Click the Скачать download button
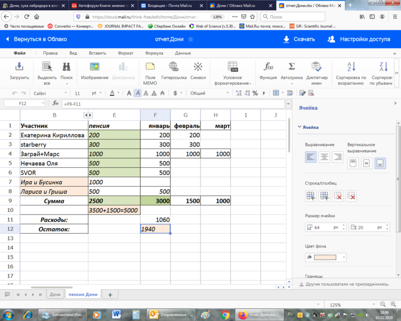Image resolution: width=401 pixels, height=321 pixels. [x=299, y=39]
